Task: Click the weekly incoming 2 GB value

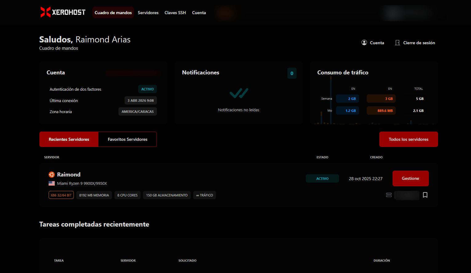Action: click(347, 99)
